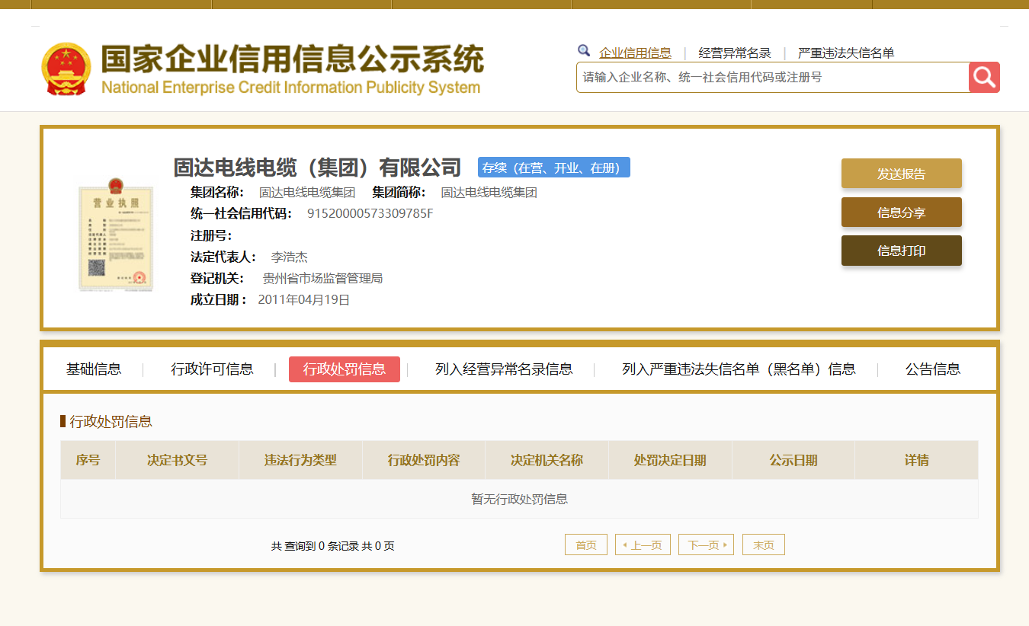This screenshot has width=1029, height=626.
Task: Select the 行政处罚信息 tab
Action: (x=345, y=369)
